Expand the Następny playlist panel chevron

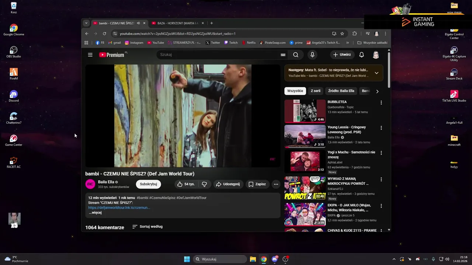tap(376, 73)
